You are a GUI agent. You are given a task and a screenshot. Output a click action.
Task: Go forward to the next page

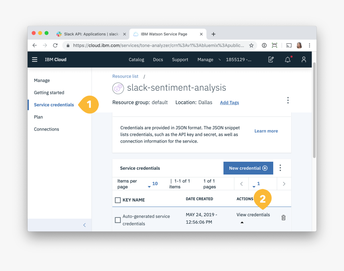click(45, 46)
